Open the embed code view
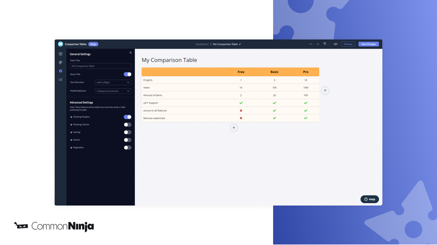Viewport: 437px width, 245px height. coord(336,44)
